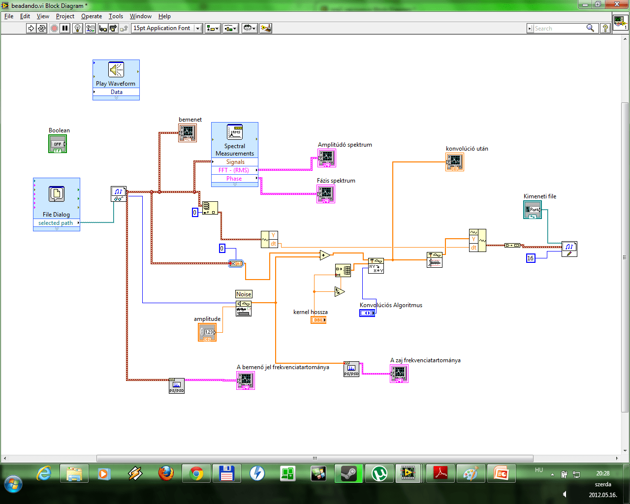Select the Sound File Write node
Screen dimensions: 630x504
pyautogui.click(x=569, y=249)
